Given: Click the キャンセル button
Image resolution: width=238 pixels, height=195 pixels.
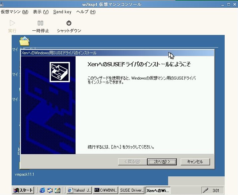Looking at the screenshot, I should (x=195, y=162).
